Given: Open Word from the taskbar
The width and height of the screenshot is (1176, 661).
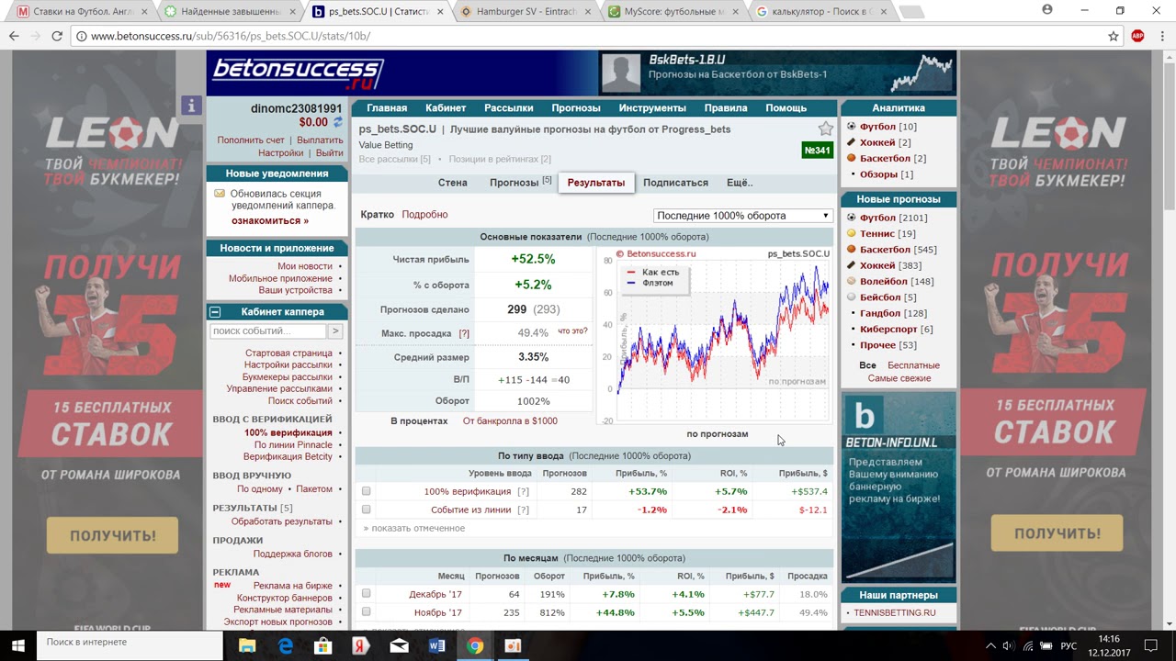Looking at the screenshot, I should tap(436, 645).
